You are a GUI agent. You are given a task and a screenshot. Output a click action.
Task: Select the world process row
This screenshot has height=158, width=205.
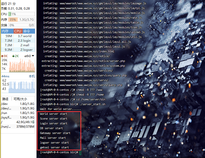pyautogui.click(x=18, y=36)
